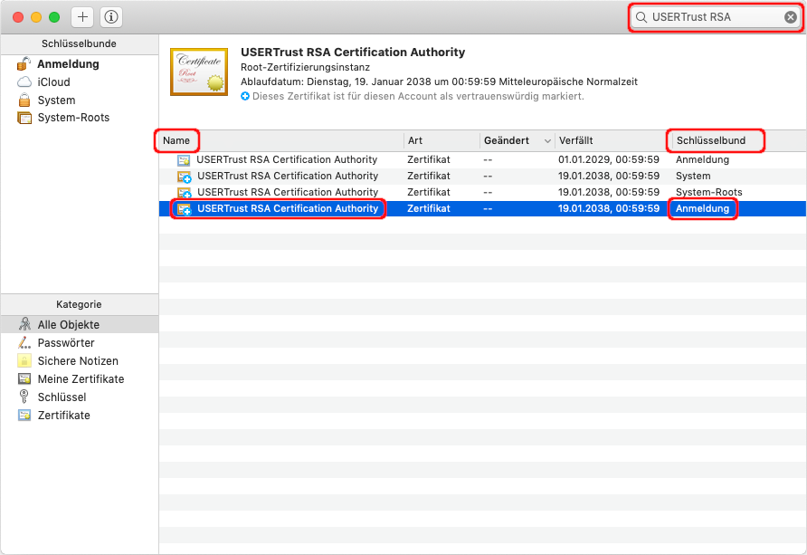Click the certificate icon of the 2029 row
This screenshot has height=555, width=807.
click(184, 160)
